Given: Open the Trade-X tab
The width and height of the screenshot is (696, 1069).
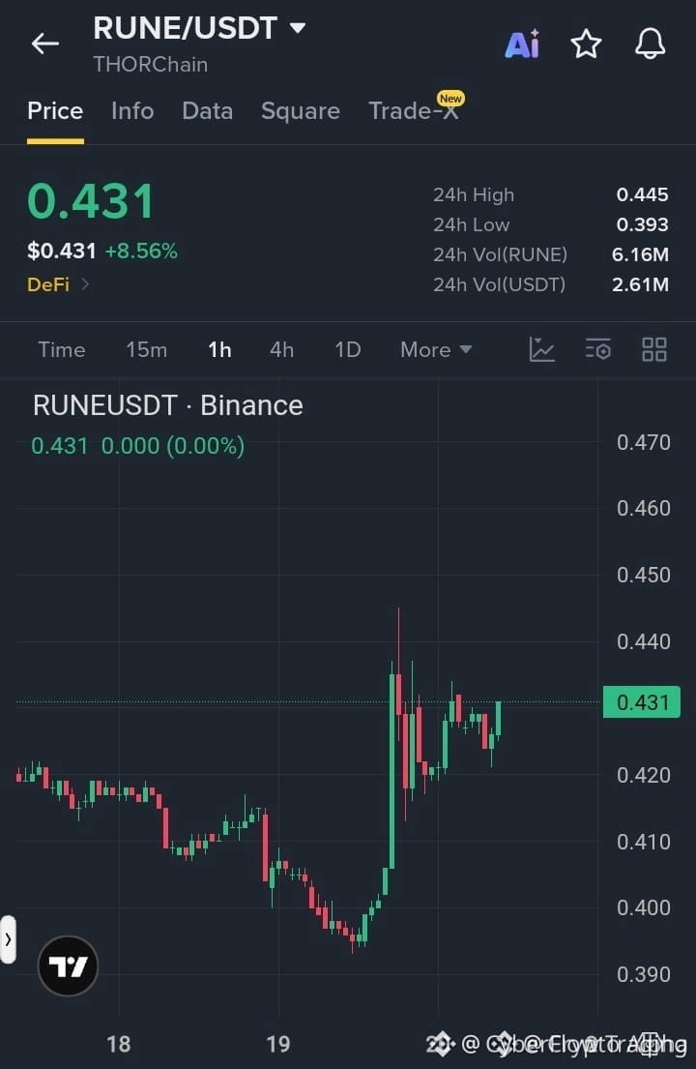Looking at the screenshot, I should click(414, 110).
